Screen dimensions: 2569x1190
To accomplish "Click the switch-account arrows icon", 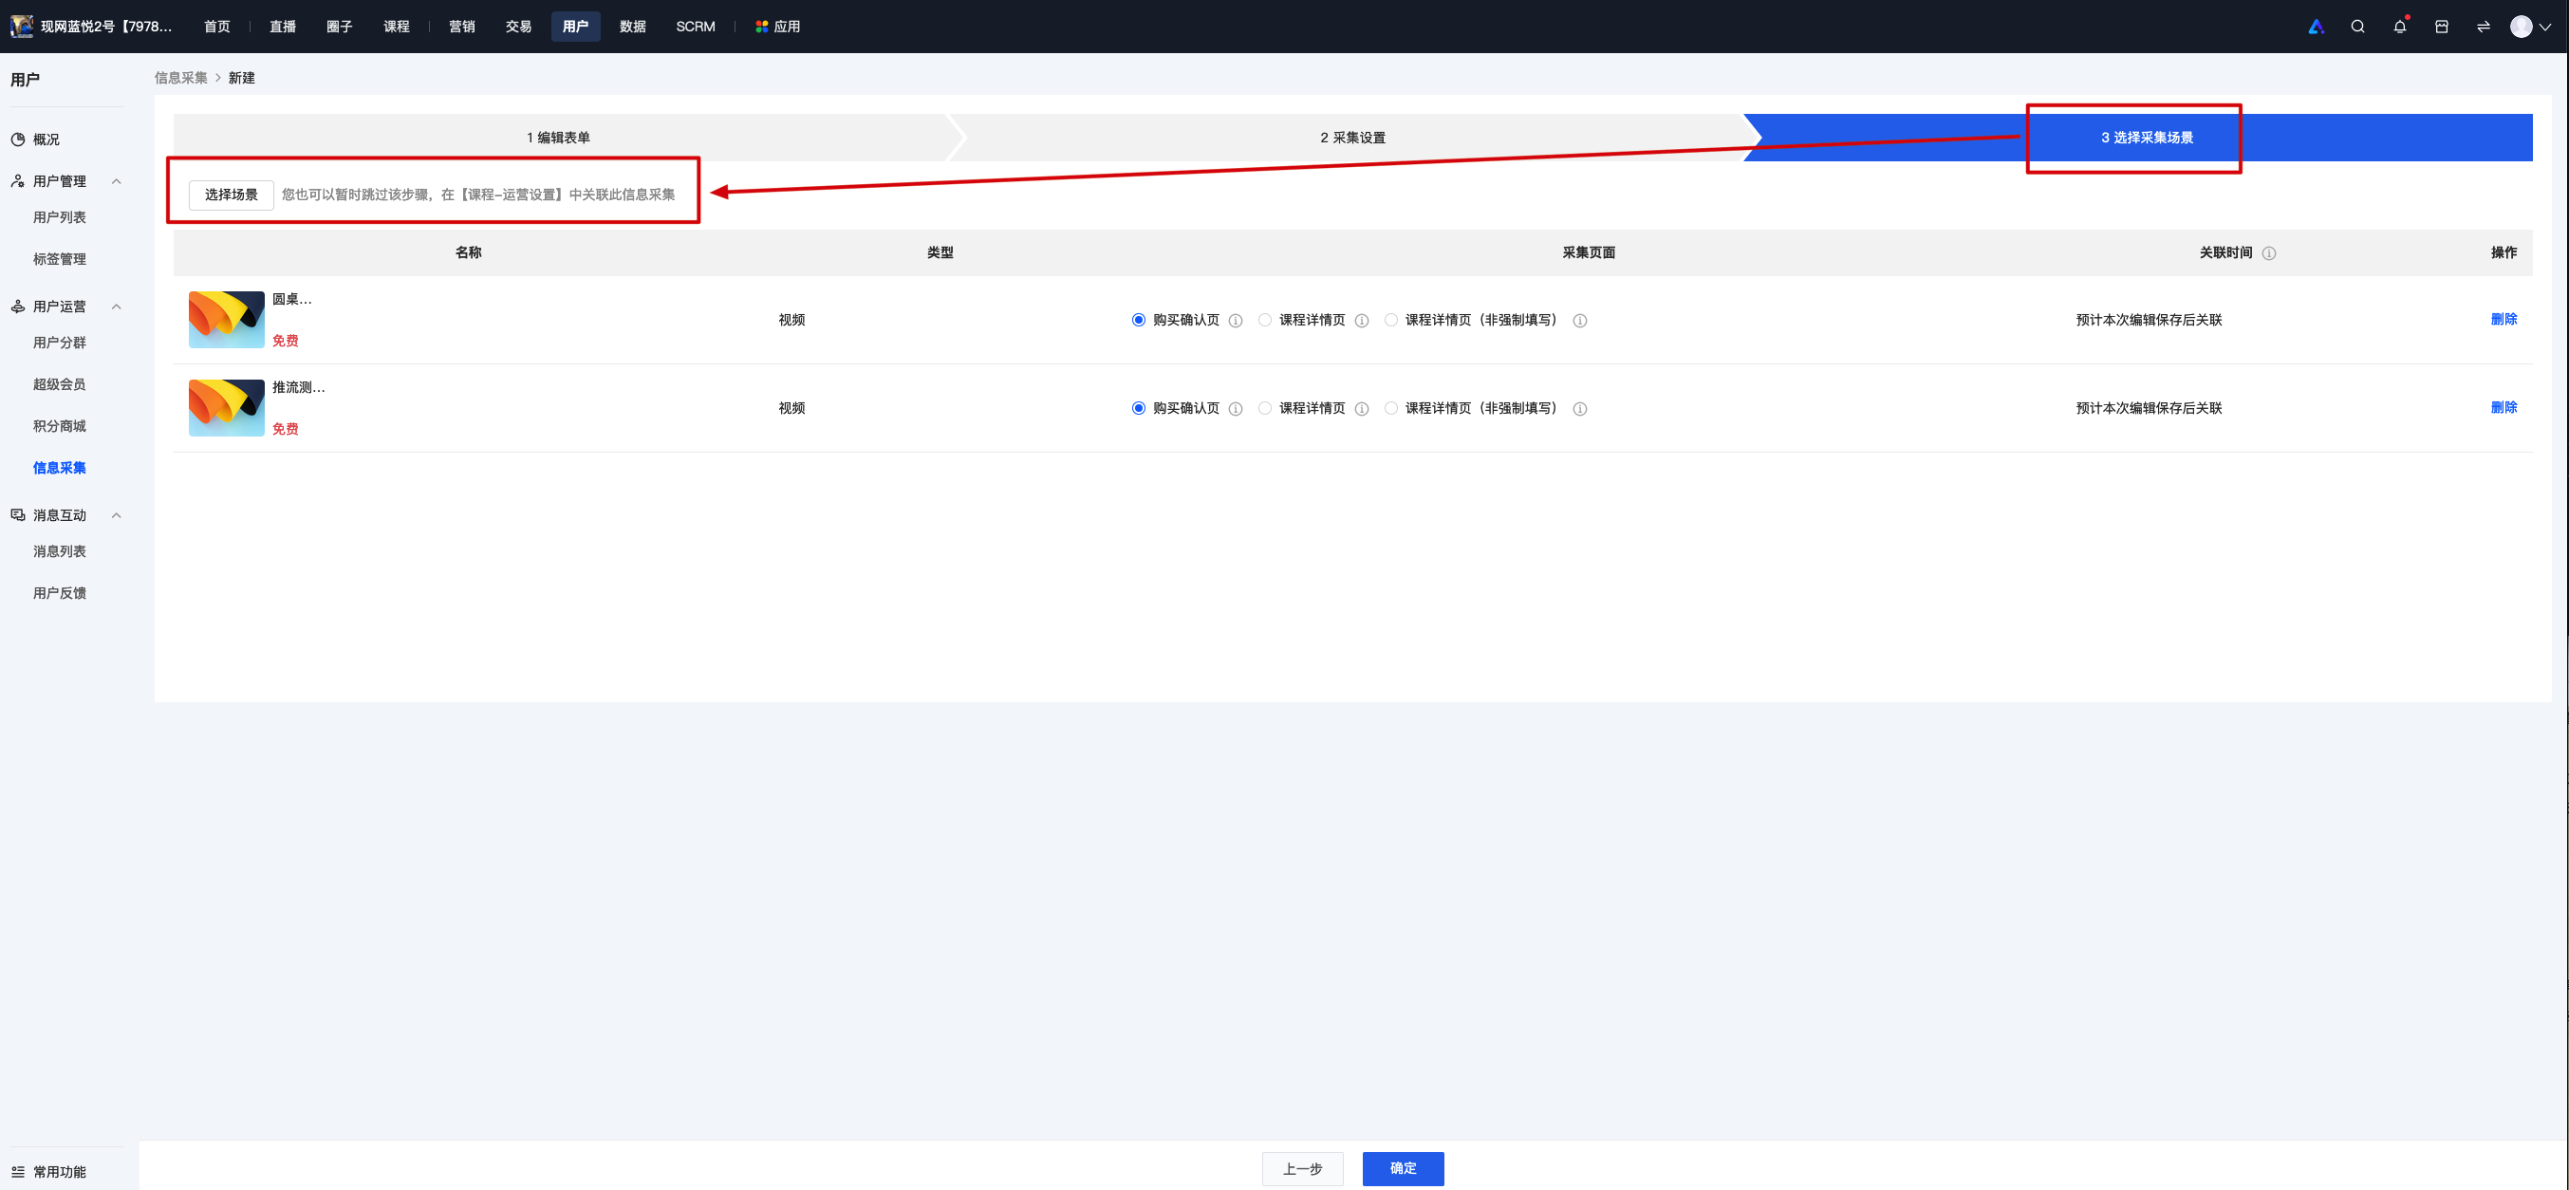I will 2484,27.
